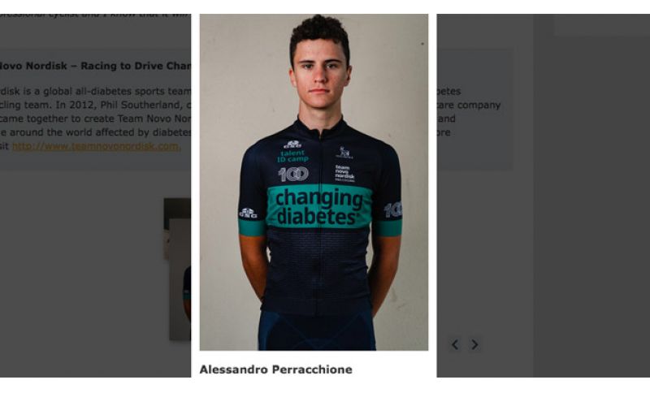650x393 pixels.
Task: Click the dimmed overlay below the left thumbnail
Action: [95, 359]
